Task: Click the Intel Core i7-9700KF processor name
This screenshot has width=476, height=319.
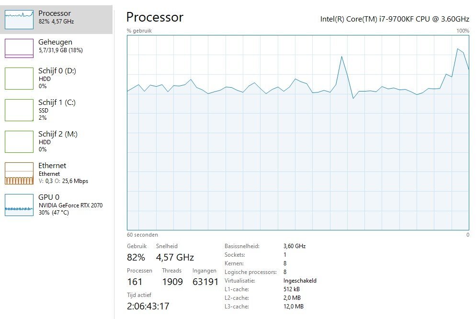Action: (394, 19)
